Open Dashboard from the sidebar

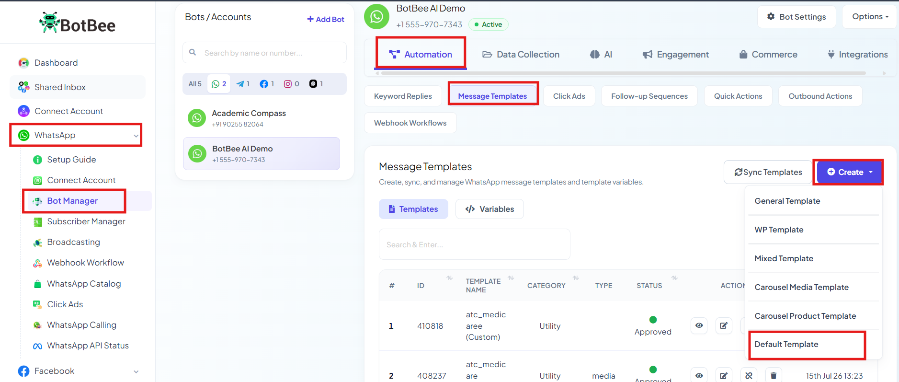click(56, 63)
